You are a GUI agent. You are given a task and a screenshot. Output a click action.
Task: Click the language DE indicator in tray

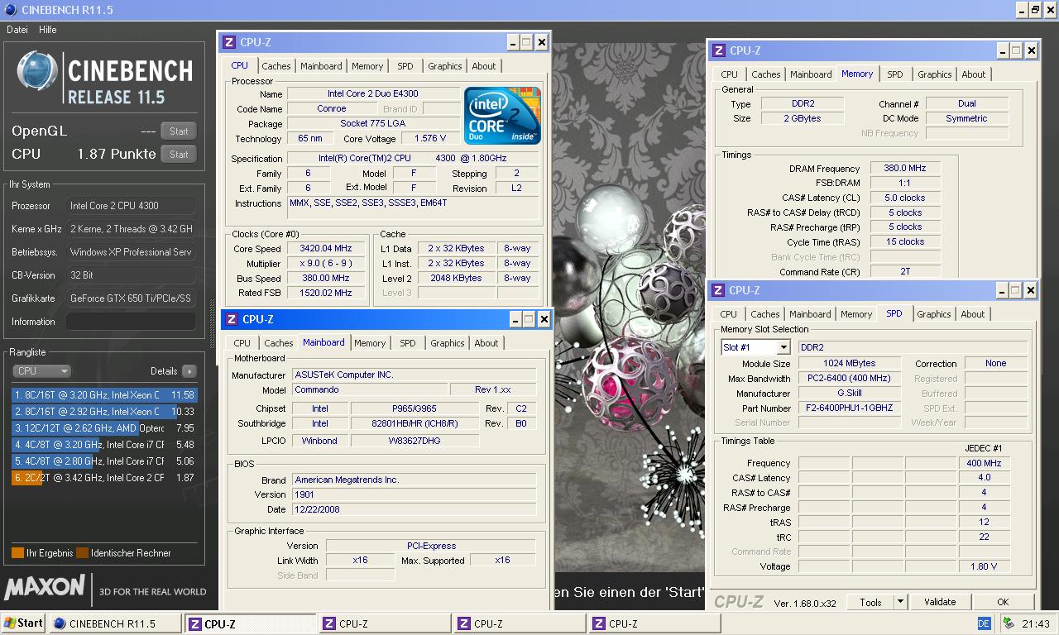tap(984, 623)
